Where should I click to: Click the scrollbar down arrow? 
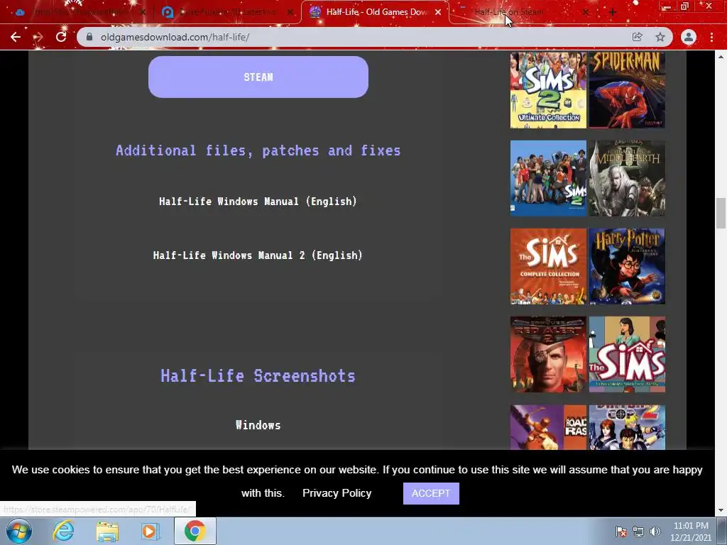pyautogui.click(x=721, y=511)
